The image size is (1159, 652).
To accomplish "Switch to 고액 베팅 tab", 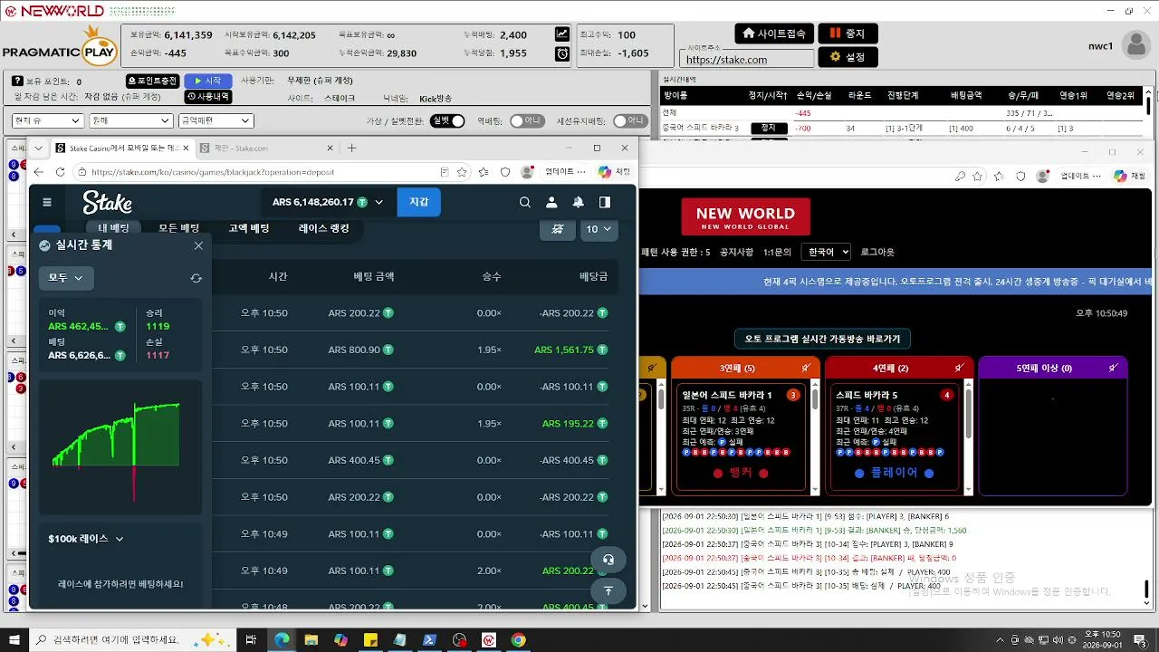I will [x=249, y=228].
